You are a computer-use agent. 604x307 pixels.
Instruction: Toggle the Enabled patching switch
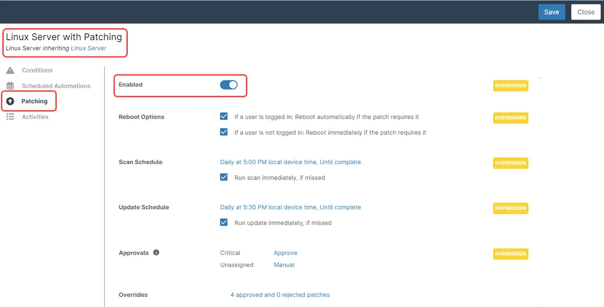(229, 85)
